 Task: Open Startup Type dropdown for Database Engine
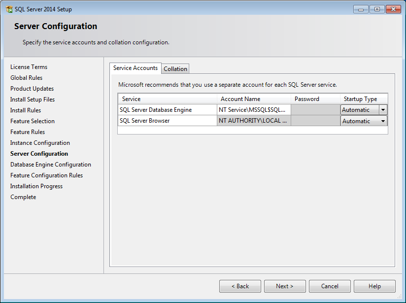click(x=383, y=110)
